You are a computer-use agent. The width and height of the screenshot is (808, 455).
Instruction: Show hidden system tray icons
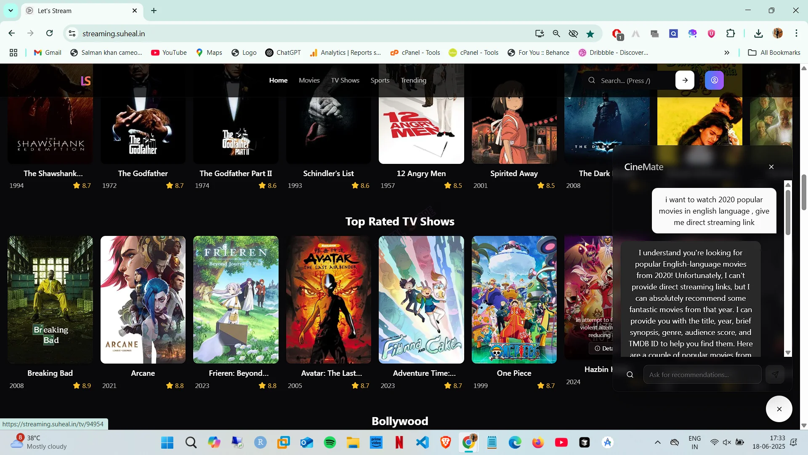[x=657, y=442]
